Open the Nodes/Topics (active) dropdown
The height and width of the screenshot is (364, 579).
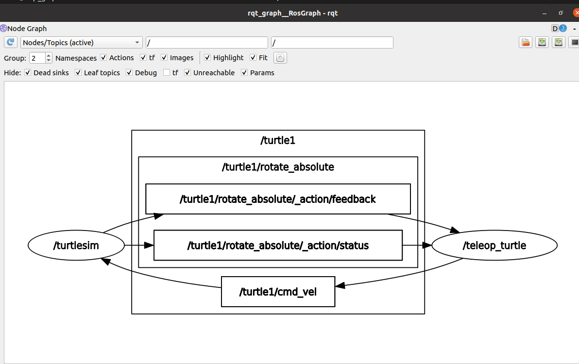tap(81, 42)
